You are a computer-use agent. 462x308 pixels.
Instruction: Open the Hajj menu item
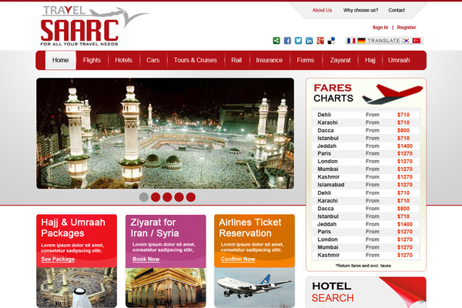(x=370, y=60)
